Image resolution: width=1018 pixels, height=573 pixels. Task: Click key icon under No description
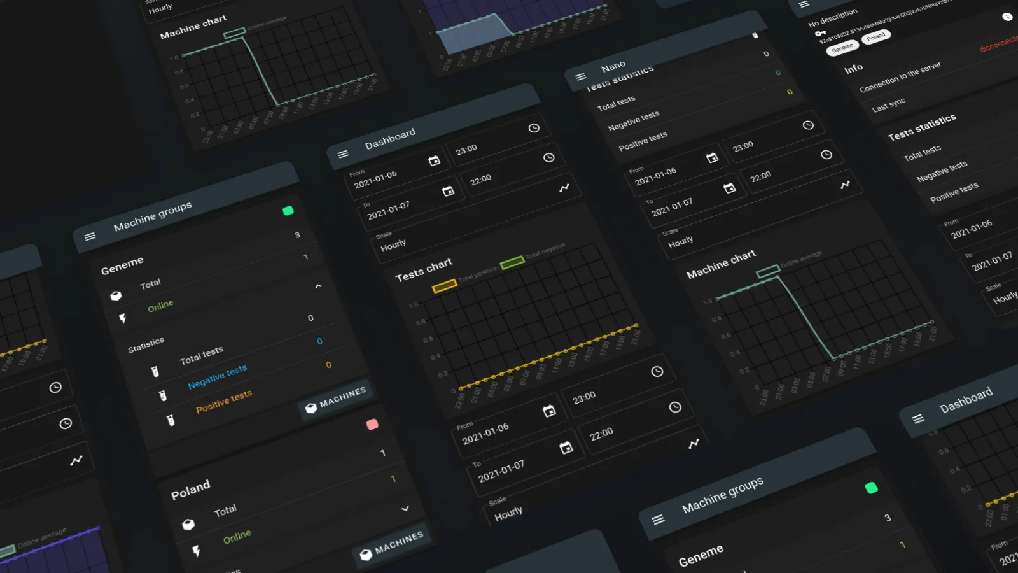(820, 33)
